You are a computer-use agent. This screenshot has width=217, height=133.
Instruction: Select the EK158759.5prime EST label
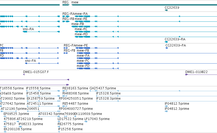click(41, 99)
